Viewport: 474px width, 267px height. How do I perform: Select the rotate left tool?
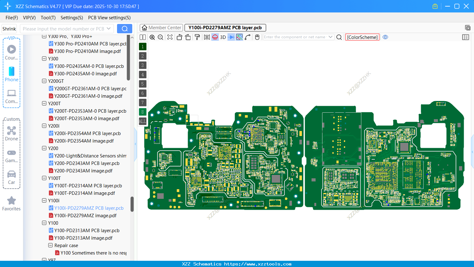click(179, 37)
